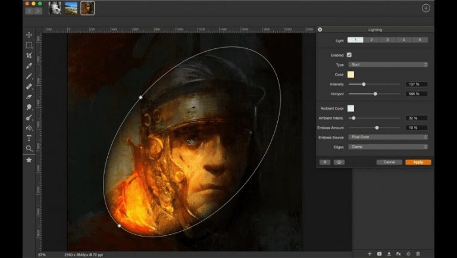Screen dimensions: 457x258
Task: Cancel the Lighting dialog
Action: (389, 162)
